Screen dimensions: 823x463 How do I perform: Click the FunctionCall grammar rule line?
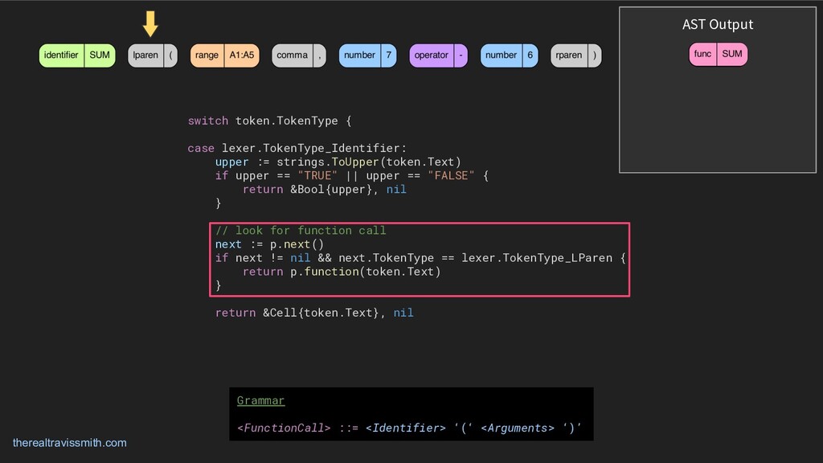click(x=409, y=428)
